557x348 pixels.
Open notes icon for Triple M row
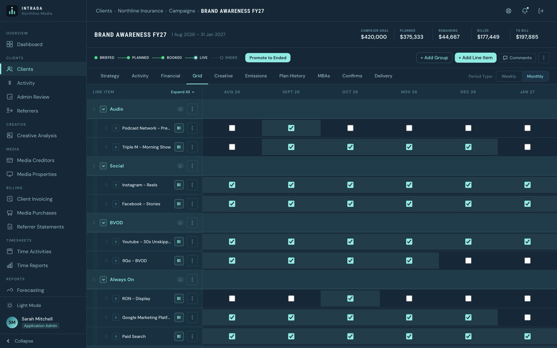179,147
